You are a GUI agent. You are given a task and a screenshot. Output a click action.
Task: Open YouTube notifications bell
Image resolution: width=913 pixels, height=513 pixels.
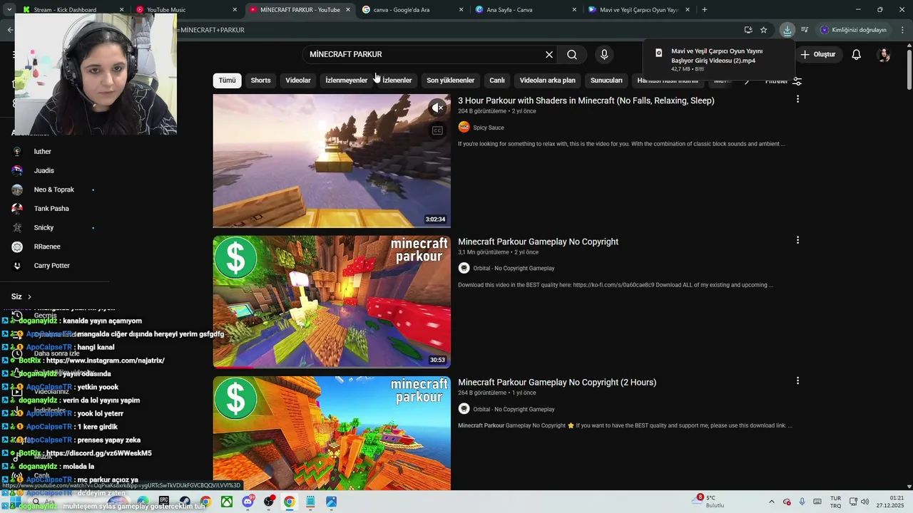(857, 54)
